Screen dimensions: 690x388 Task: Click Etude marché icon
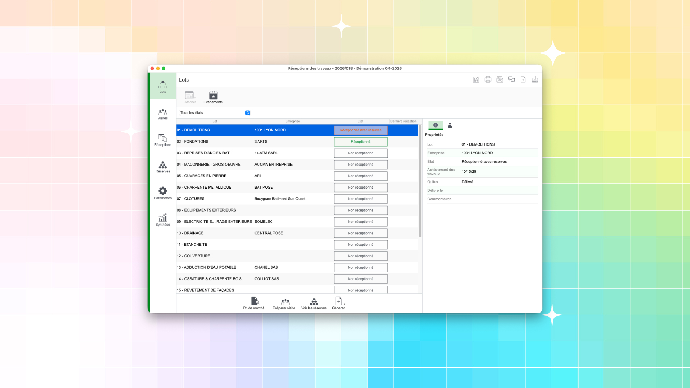255,303
